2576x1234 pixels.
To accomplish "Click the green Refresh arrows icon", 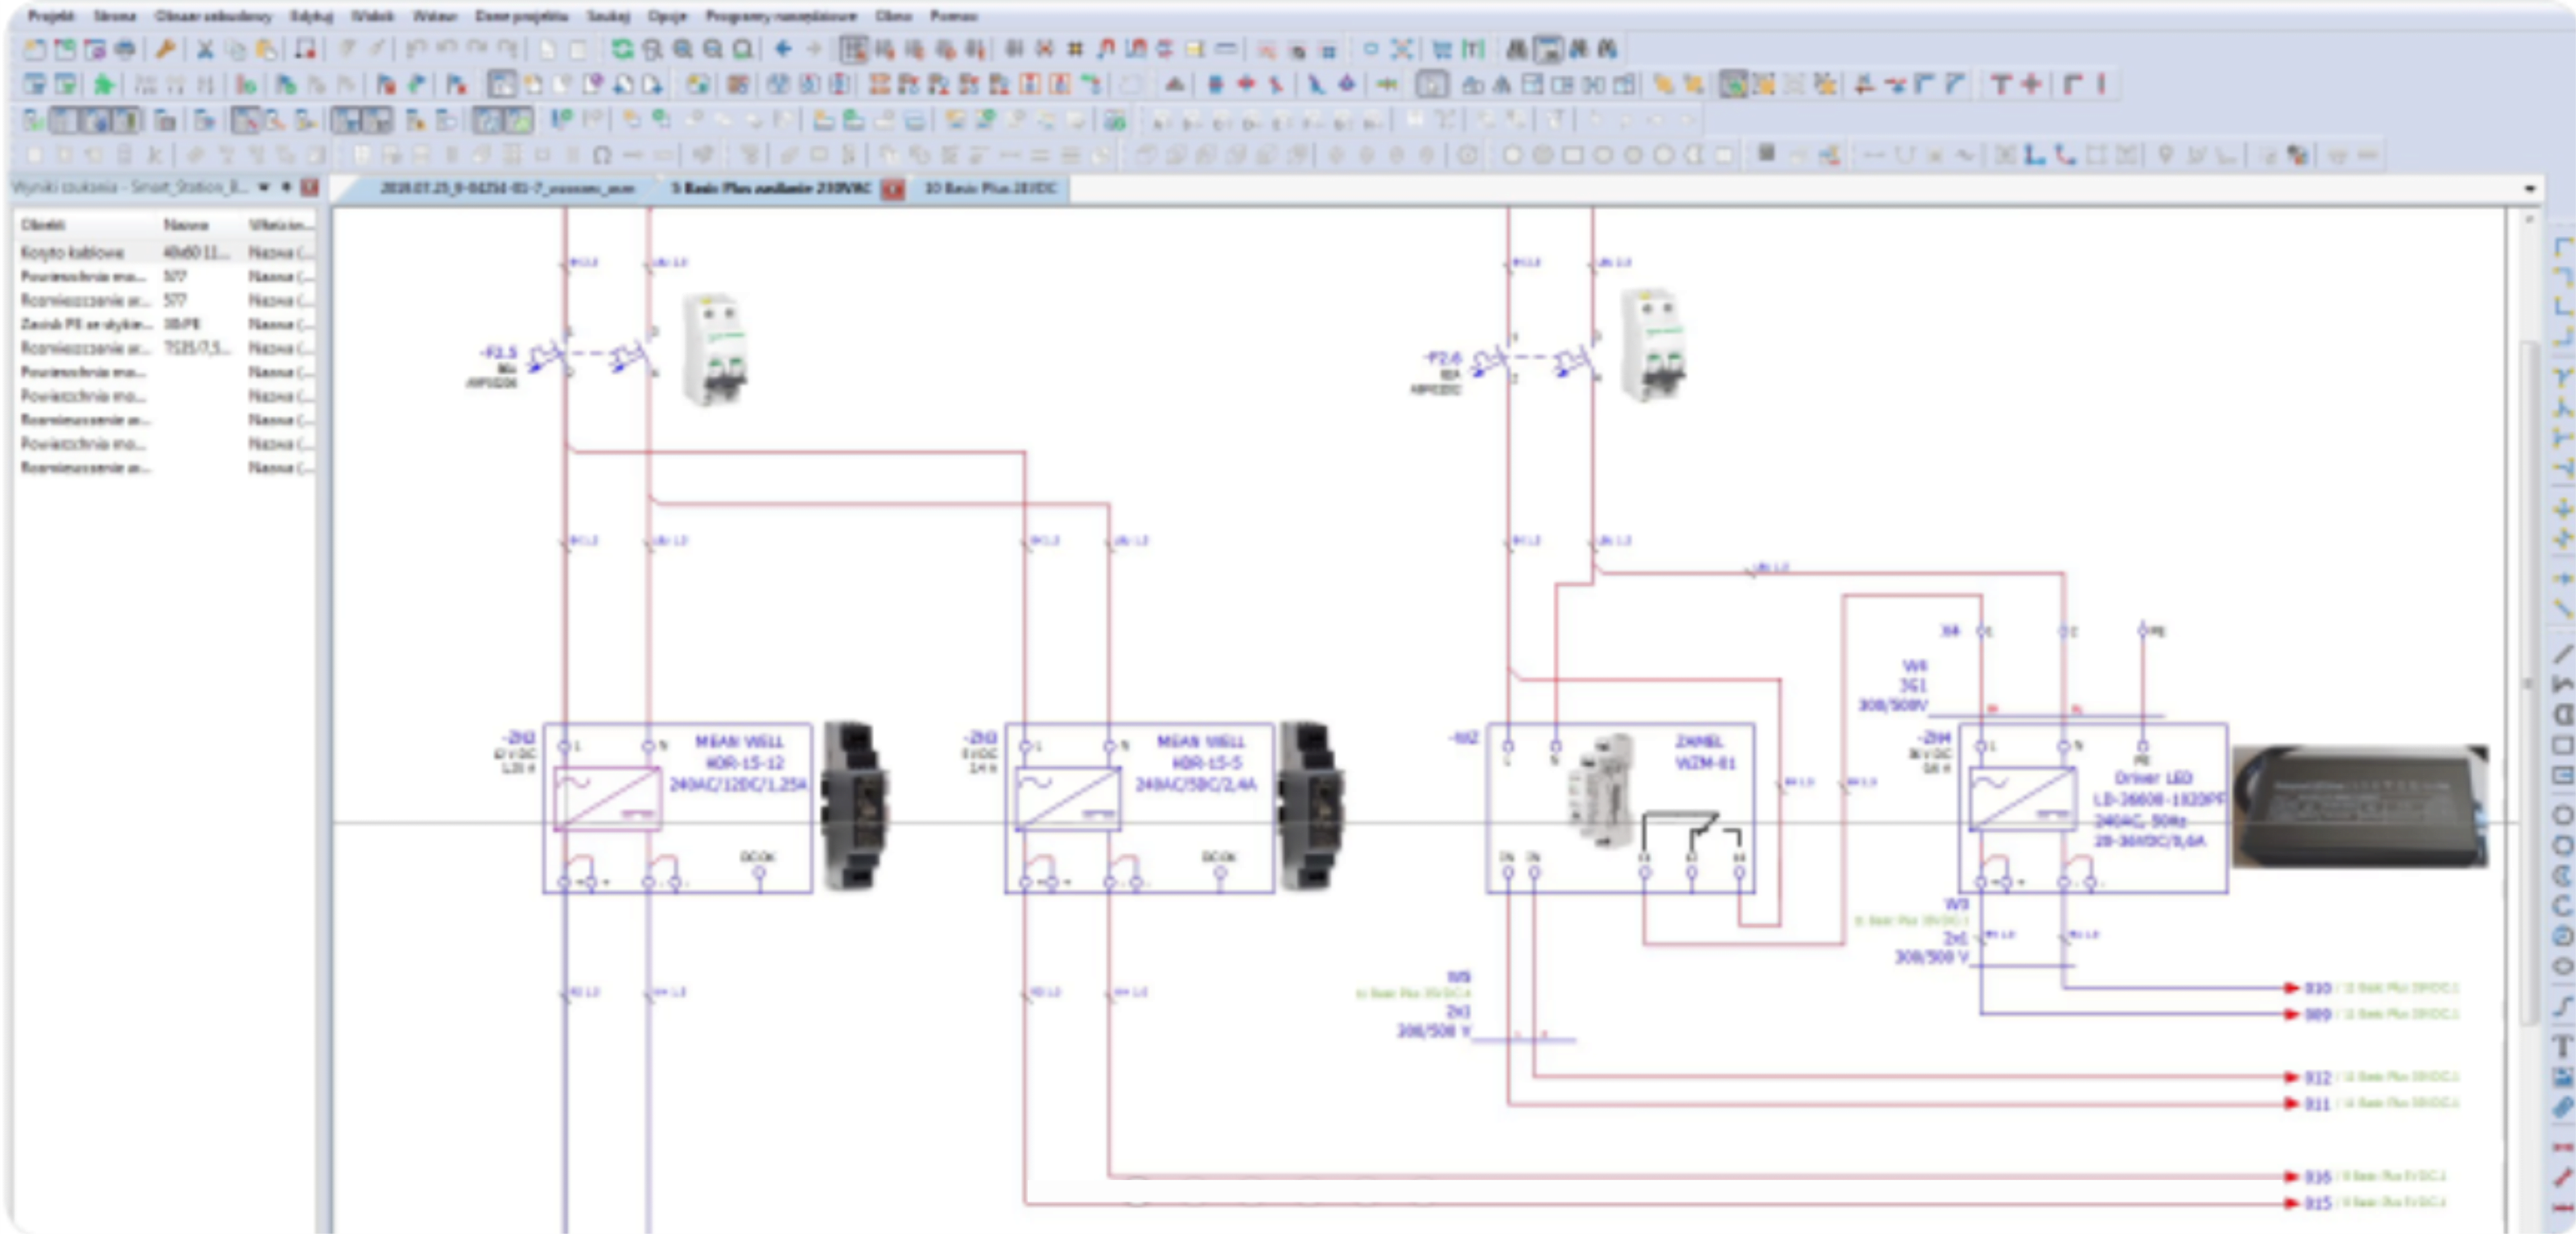I will pos(622,49).
